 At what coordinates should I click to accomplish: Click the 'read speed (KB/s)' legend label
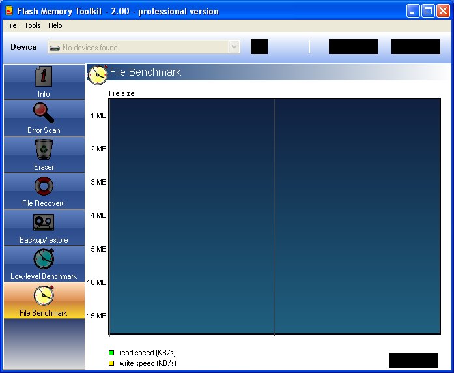(147, 353)
